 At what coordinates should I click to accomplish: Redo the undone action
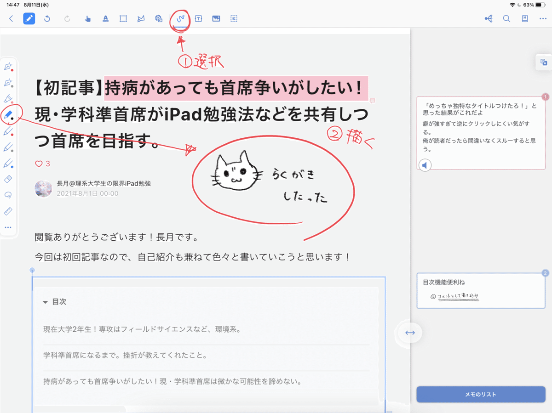point(67,19)
